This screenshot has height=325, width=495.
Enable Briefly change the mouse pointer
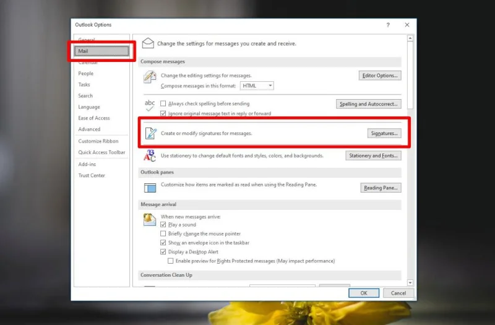(x=163, y=234)
